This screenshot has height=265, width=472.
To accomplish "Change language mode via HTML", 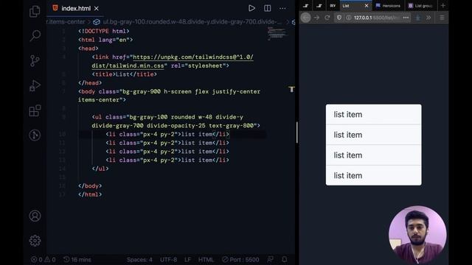I will [206, 260].
